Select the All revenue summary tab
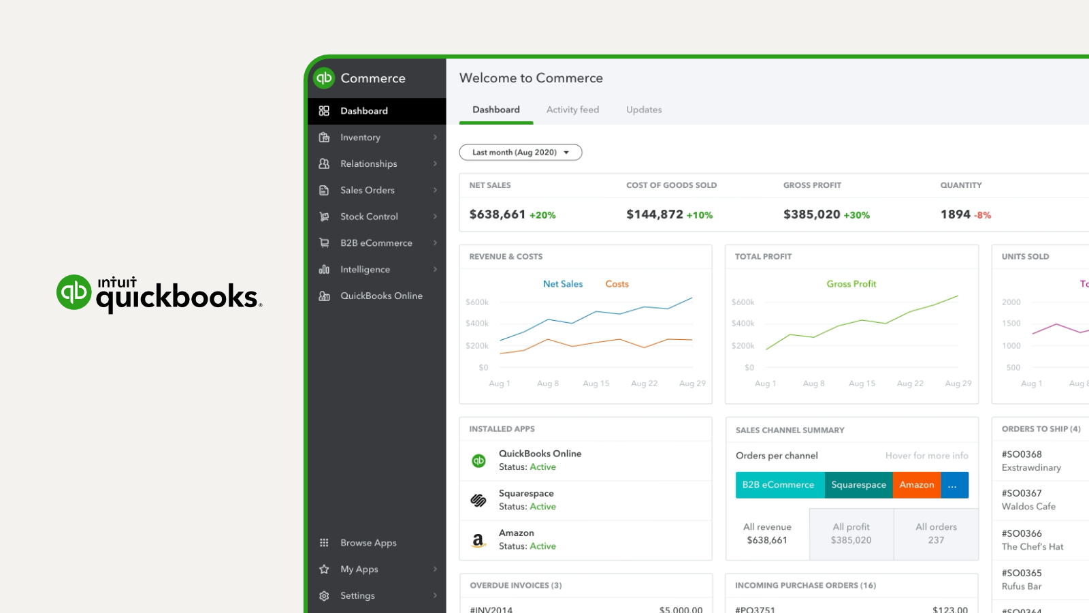Image resolution: width=1089 pixels, height=613 pixels. pyautogui.click(x=767, y=534)
